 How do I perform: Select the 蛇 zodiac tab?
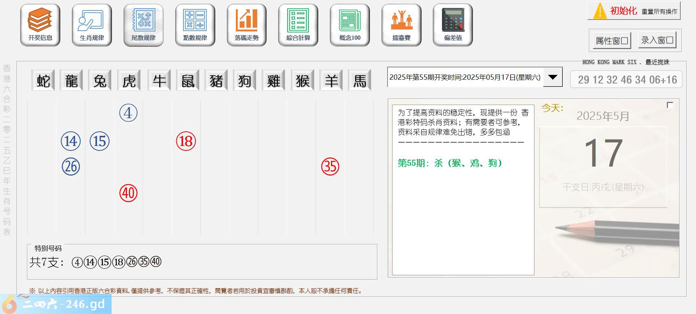[43, 80]
